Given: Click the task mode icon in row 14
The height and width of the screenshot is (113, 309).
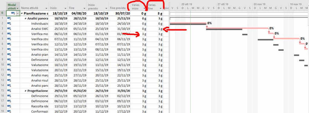Looking at the screenshot, I should (x=9, y=86).
